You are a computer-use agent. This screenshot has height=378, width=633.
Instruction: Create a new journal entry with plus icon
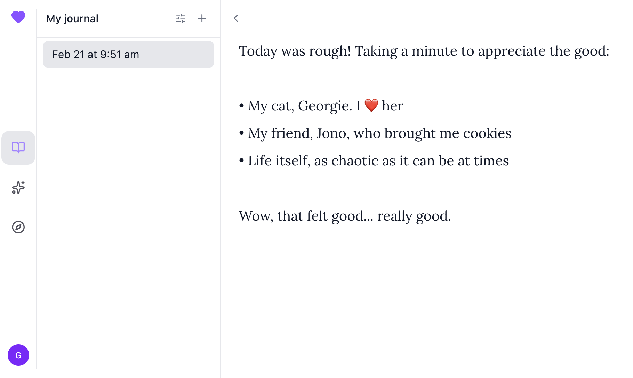[x=202, y=18]
